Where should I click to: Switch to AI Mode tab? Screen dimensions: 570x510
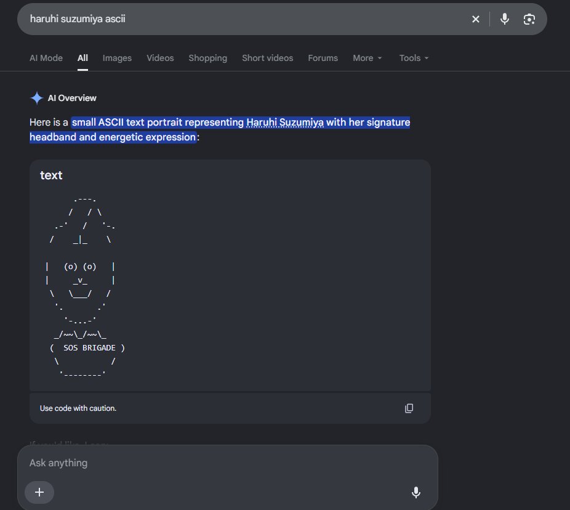(46, 58)
